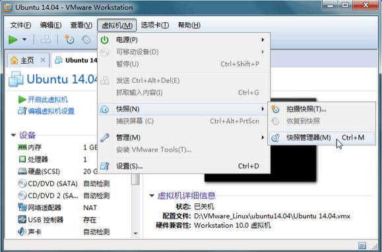Select 捕获屏幕 (C) menu item
The image size is (382, 252).
click(x=184, y=121)
